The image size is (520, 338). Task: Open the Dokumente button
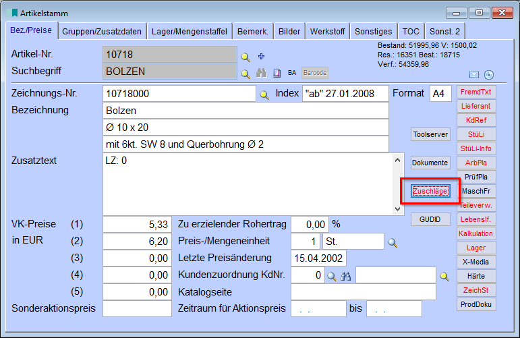(430, 163)
